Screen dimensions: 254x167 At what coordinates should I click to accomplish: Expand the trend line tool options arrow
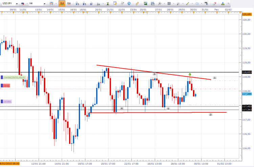[x=192, y=4]
